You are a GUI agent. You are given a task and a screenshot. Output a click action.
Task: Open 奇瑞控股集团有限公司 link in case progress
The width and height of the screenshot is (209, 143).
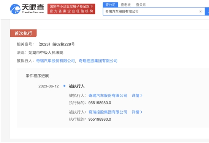pos(108,112)
